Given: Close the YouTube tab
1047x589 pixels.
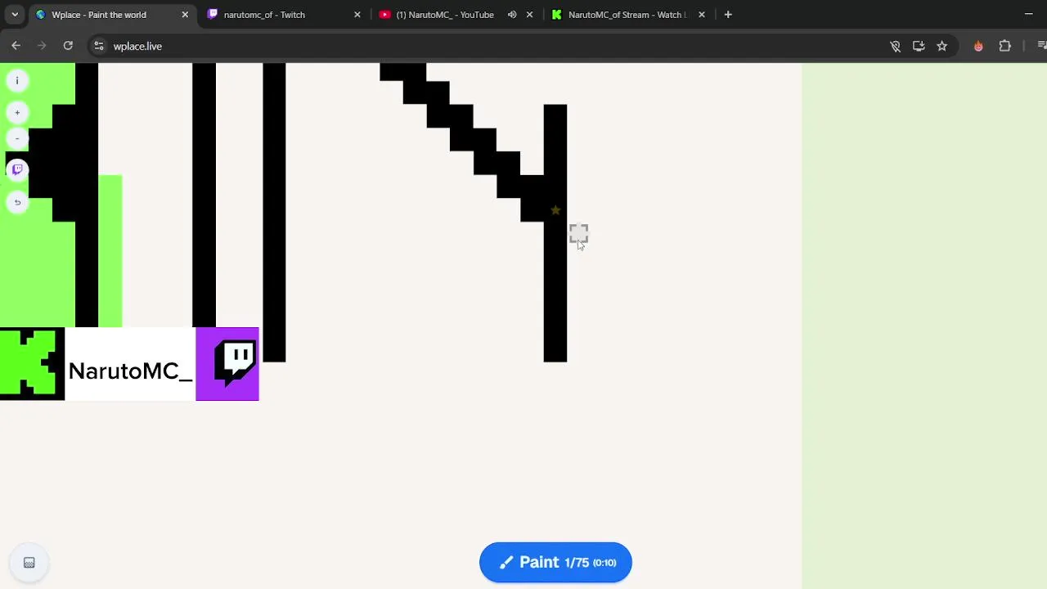Looking at the screenshot, I should pyautogui.click(x=529, y=15).
